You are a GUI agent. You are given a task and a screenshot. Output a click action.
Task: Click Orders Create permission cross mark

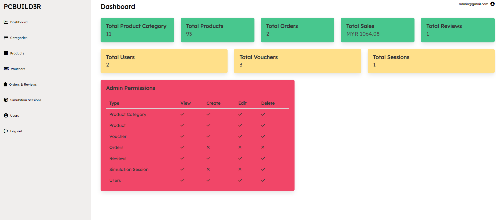(208, 147)
